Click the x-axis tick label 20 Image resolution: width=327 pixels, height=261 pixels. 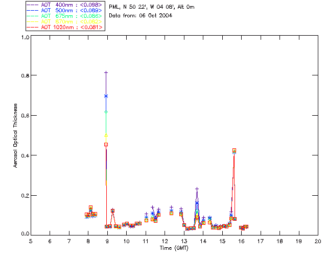point(318,241)
